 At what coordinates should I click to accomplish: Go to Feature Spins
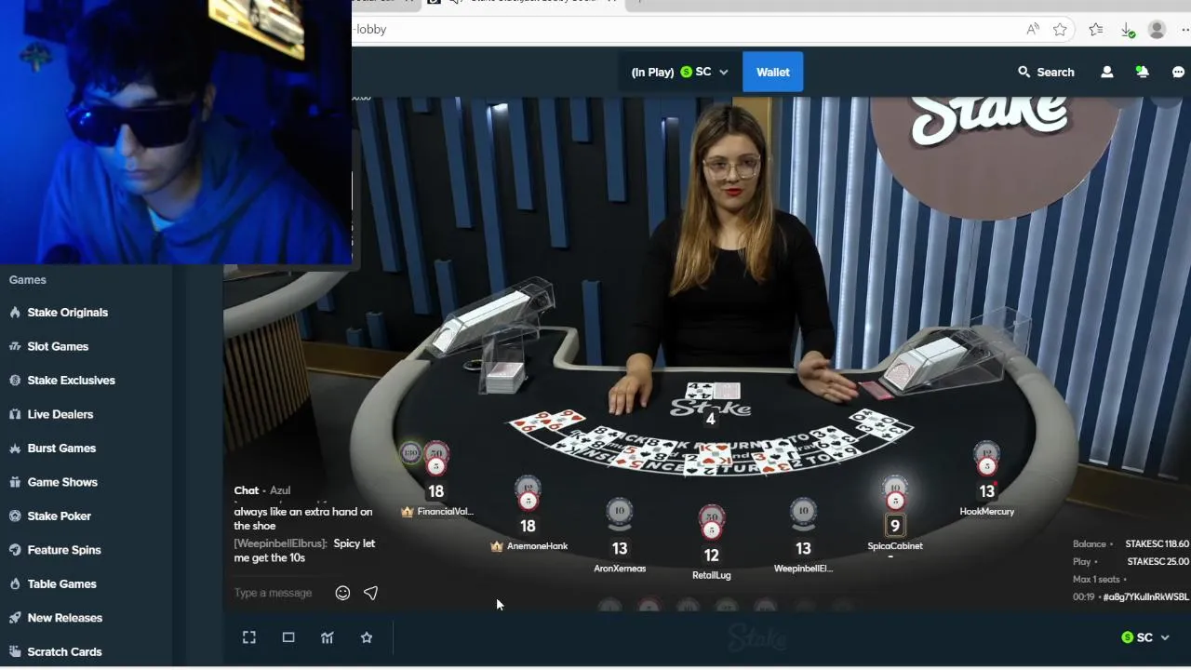(64, 550)
